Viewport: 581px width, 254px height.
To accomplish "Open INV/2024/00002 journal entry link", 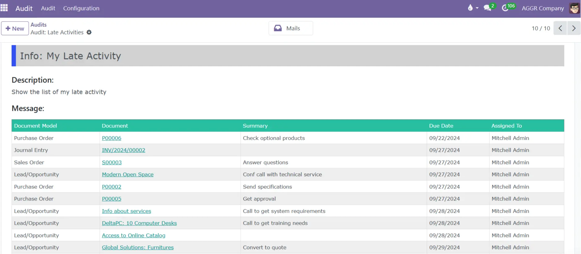I will tap(124, 150).
